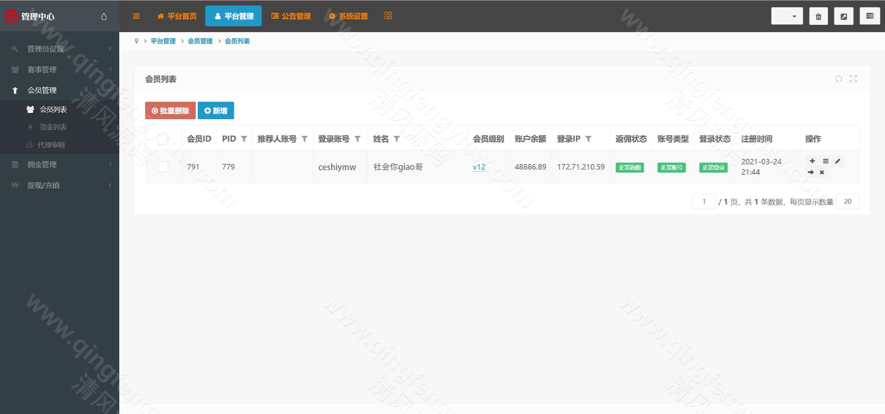Image resolution: width=885 pixels, height=414 pixels.
Task: Click the trash icon in the top-right toolbar
Action: 818,16
